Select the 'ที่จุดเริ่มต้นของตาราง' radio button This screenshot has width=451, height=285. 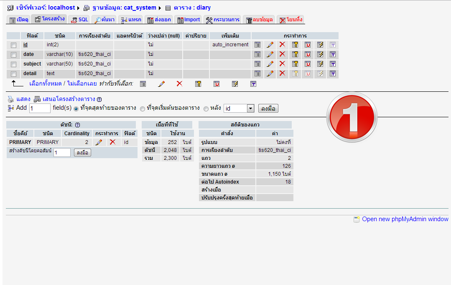(x=143, y=109)
